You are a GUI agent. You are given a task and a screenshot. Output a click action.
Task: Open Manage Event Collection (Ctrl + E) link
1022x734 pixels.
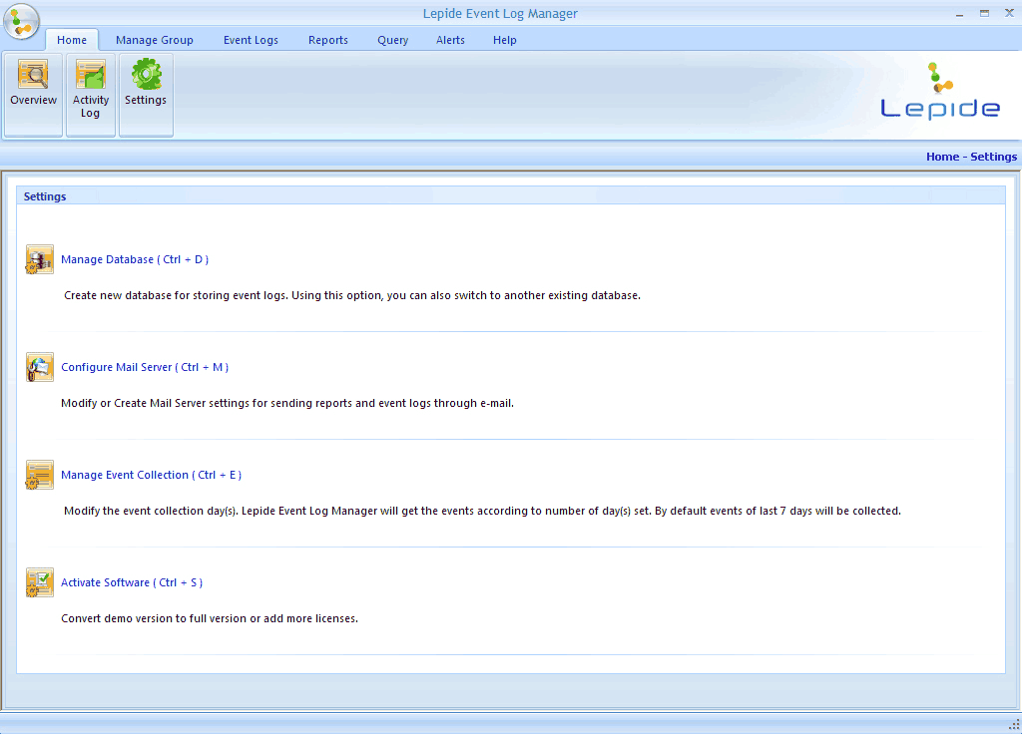152,475
